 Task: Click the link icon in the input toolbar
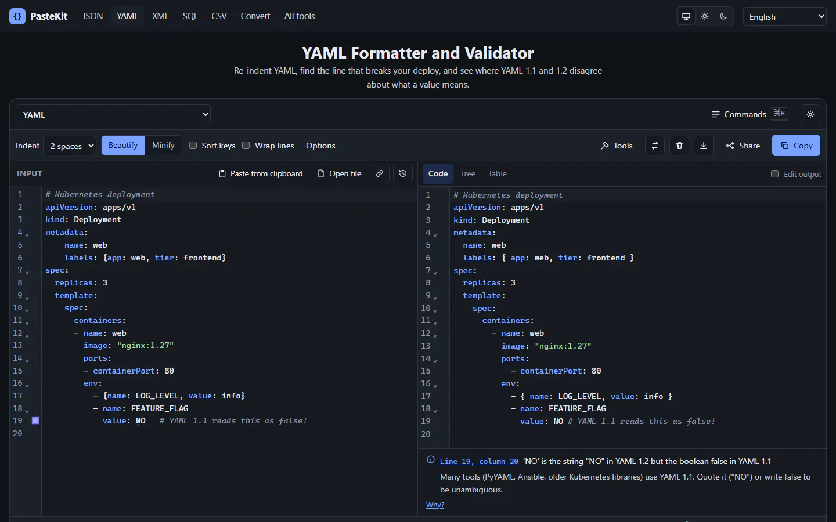coord(379,173)
